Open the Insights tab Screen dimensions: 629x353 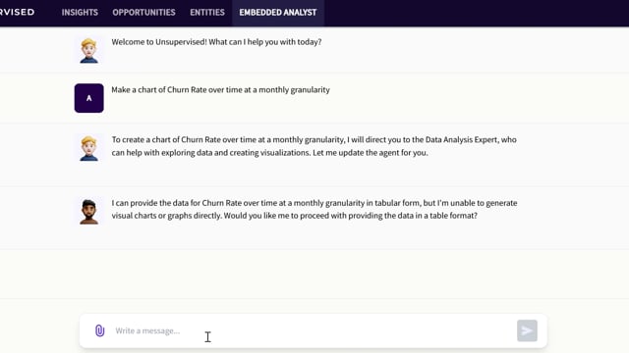tap(80, 13)
